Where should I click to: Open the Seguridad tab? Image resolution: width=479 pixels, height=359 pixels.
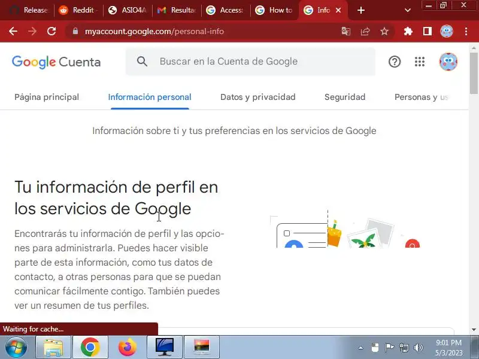tap(345, 97)
